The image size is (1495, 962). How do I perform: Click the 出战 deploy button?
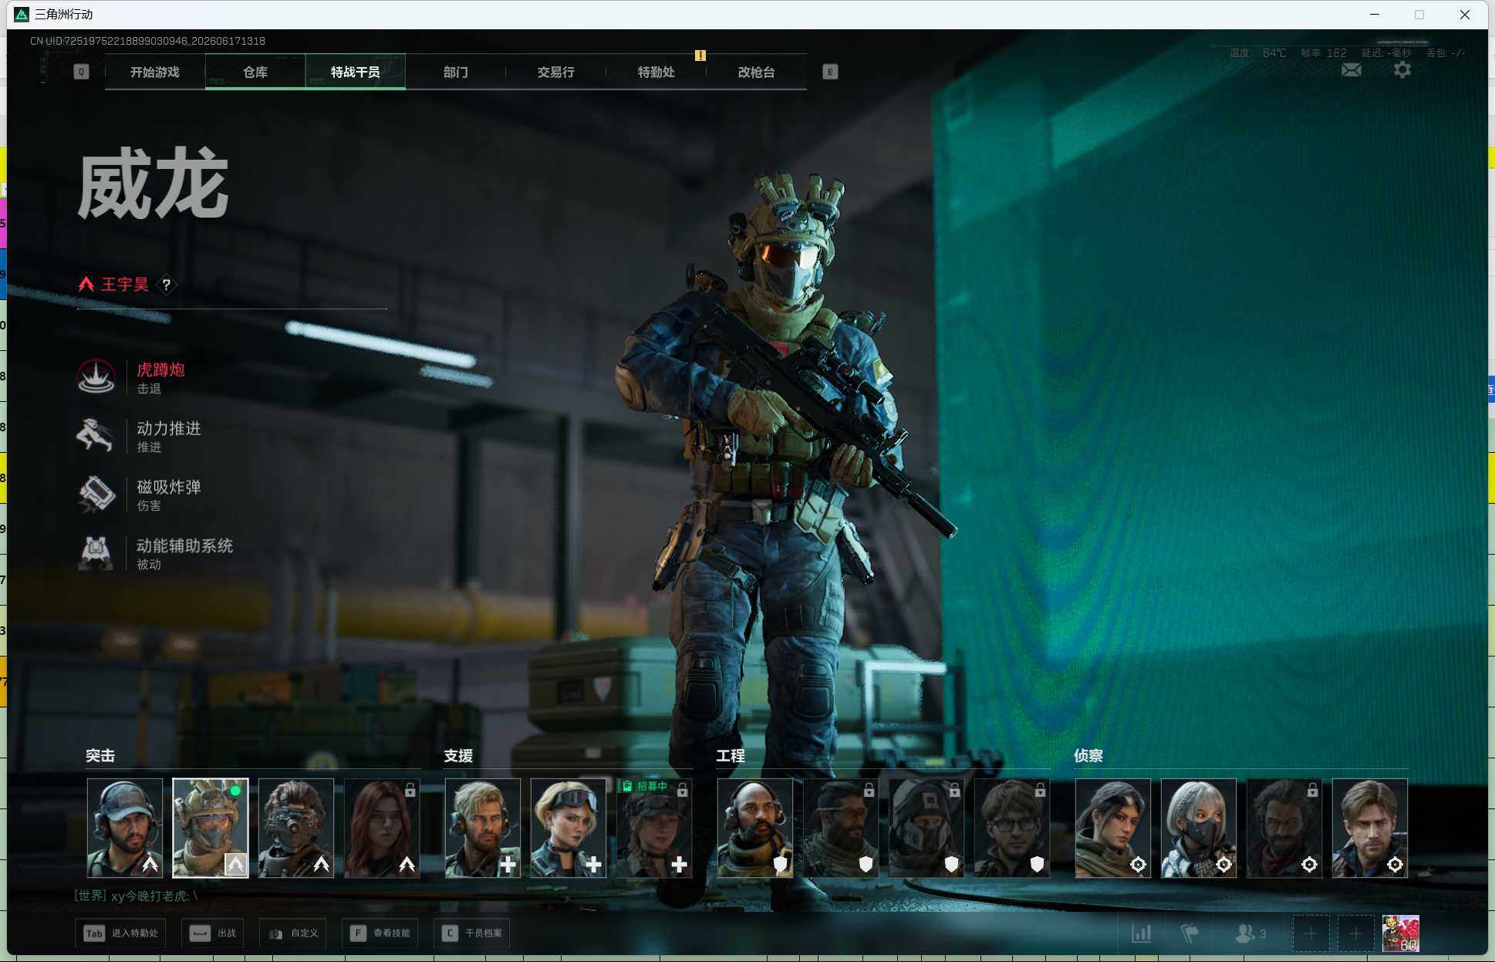[214, 933]
